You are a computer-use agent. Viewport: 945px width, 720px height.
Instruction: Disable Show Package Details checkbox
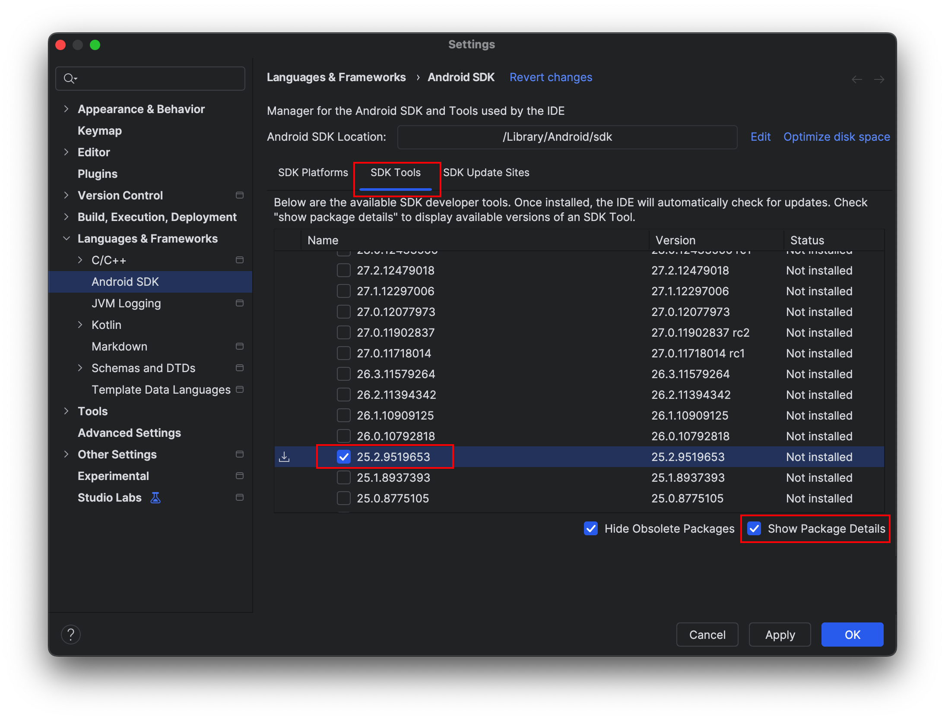click(754, 528)
